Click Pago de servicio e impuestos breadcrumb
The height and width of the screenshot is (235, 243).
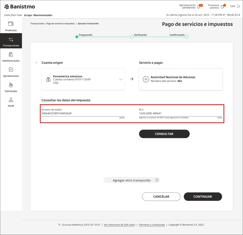coord(61,24)
